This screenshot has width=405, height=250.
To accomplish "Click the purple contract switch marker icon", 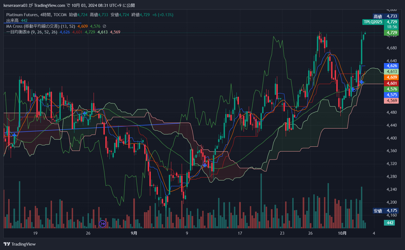I will [103, 224].
